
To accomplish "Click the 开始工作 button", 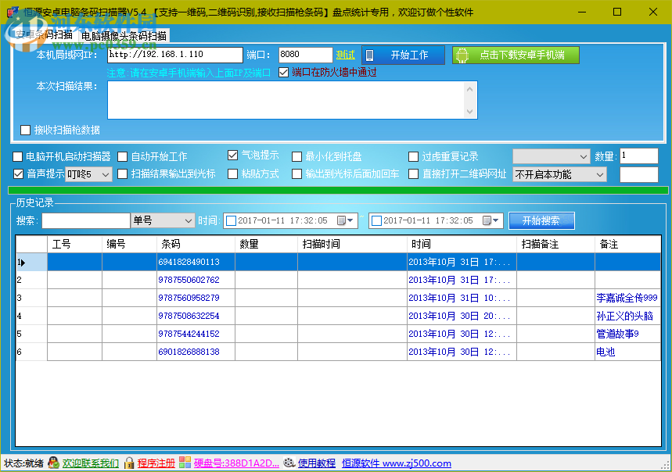I will click(x=404, y=55).
